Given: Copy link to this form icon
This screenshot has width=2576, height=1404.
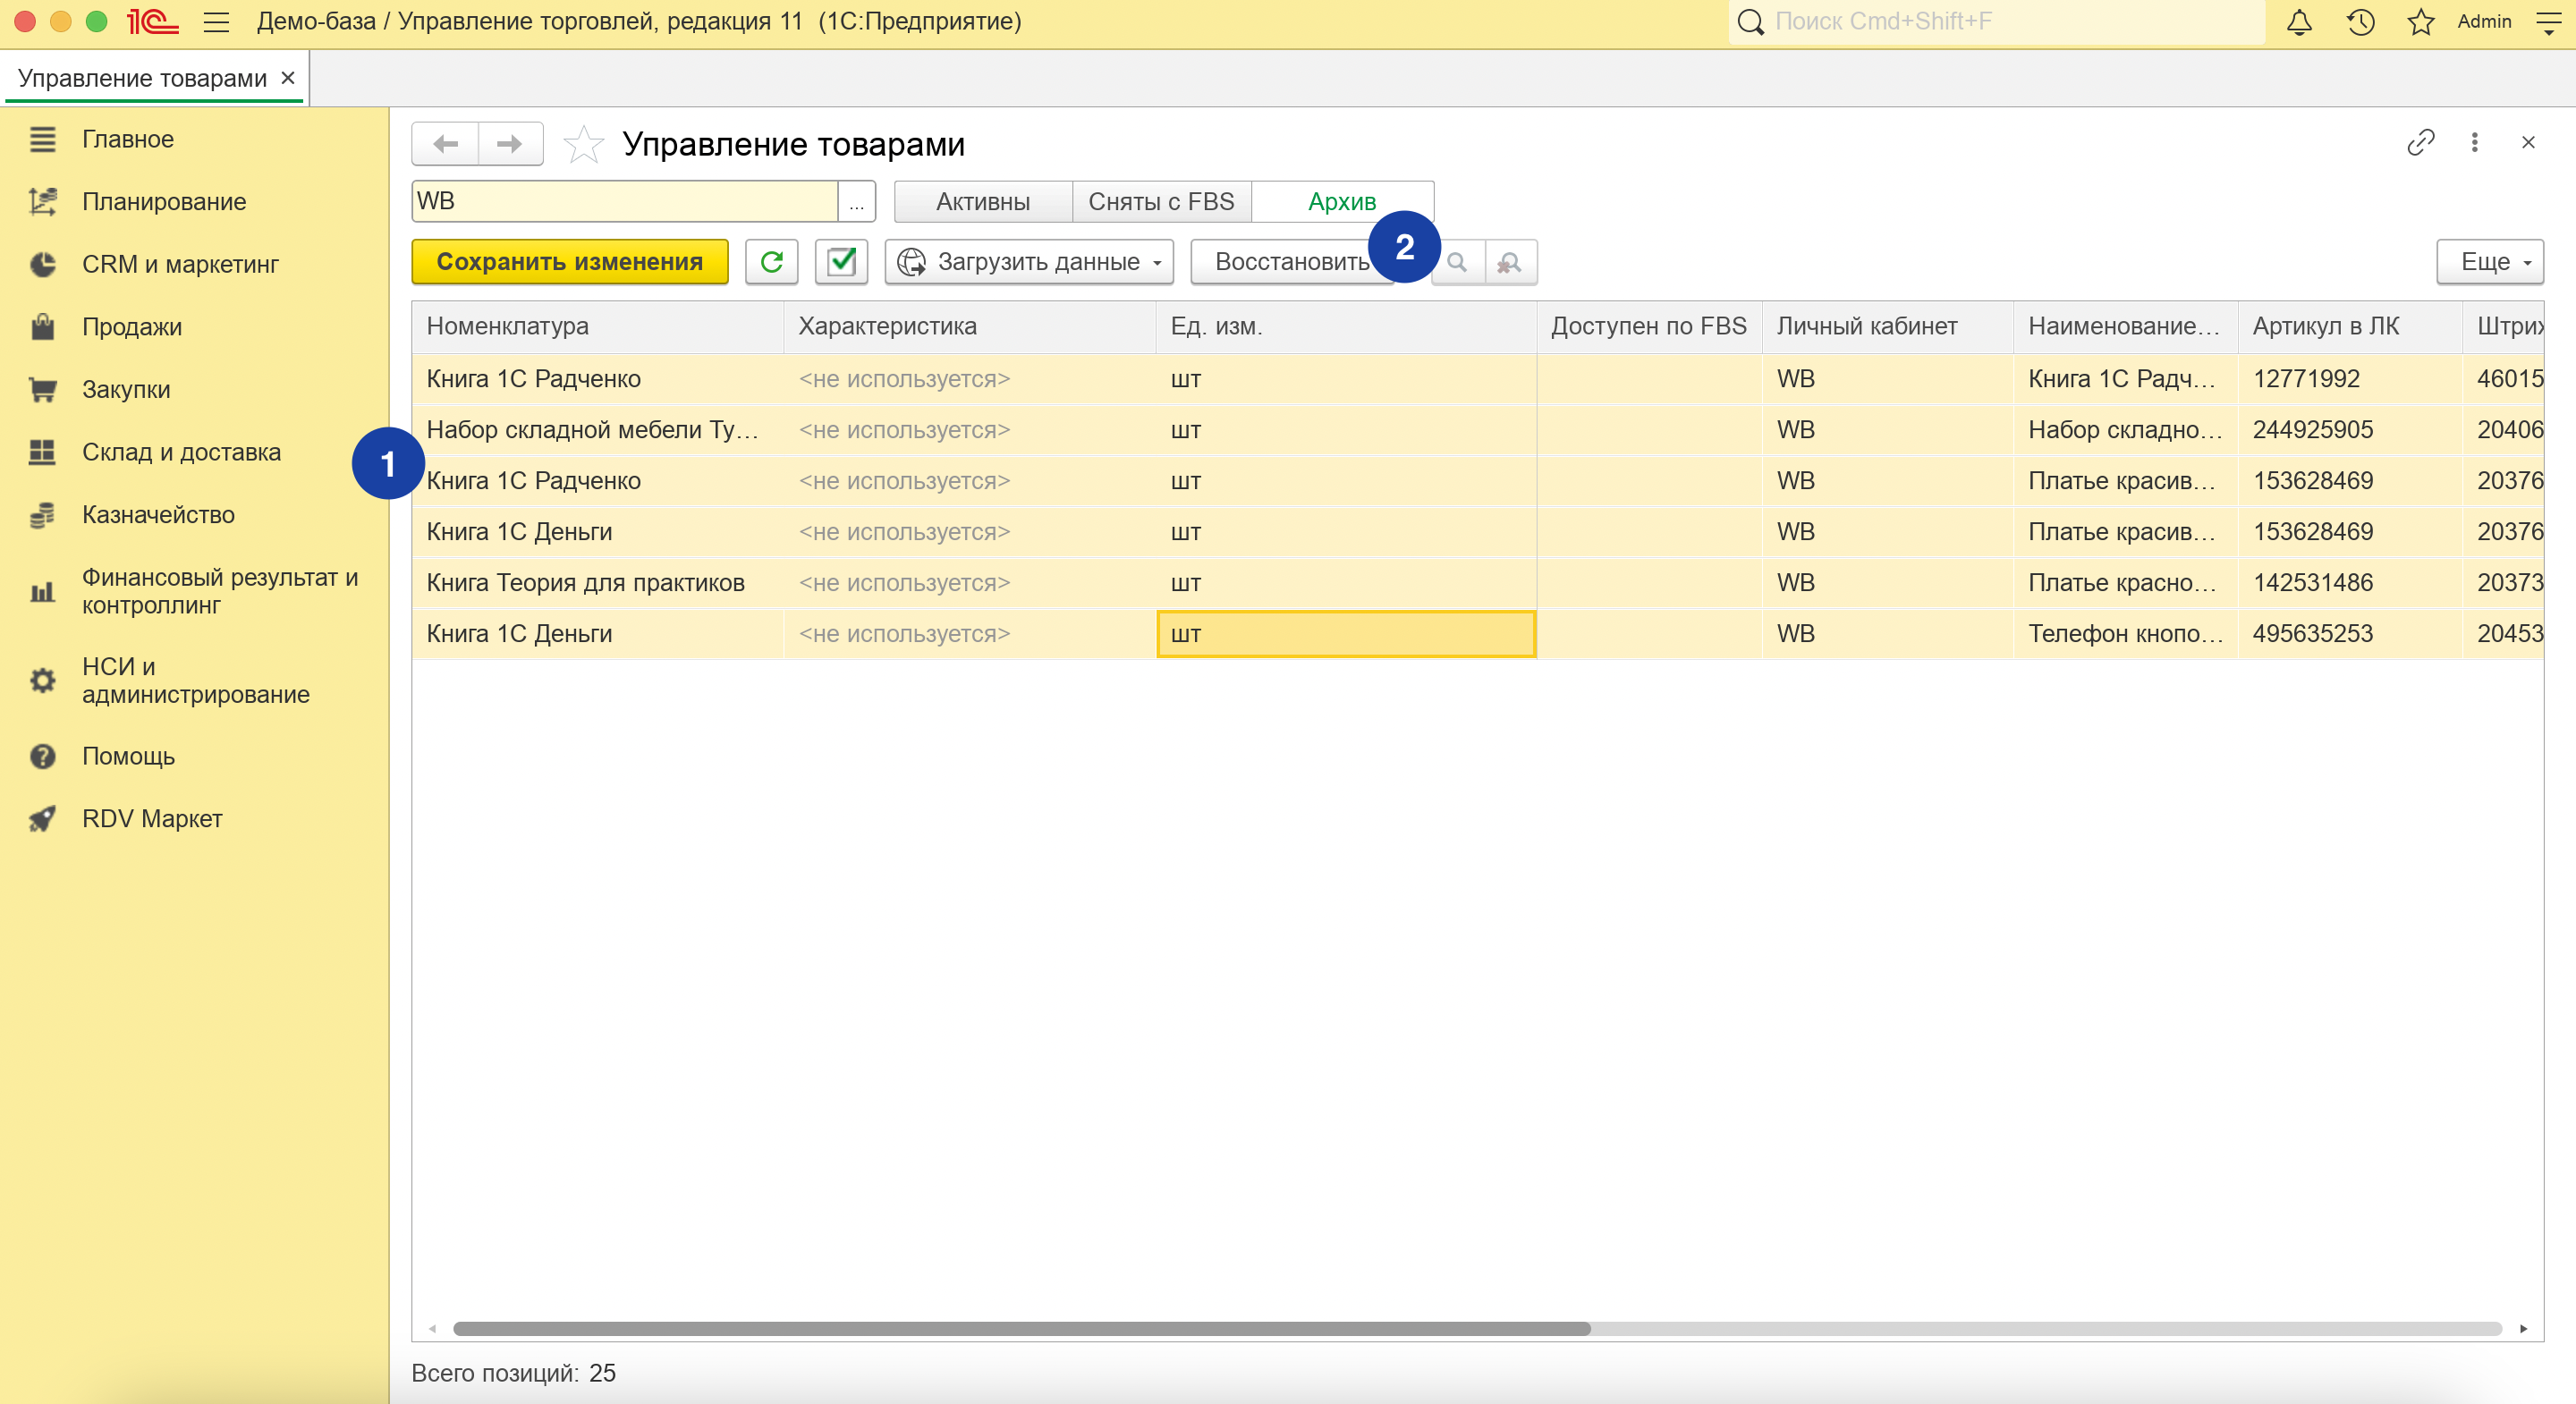Looking at the screenshot, I should pyautogui.click(x=2420, y=143).
